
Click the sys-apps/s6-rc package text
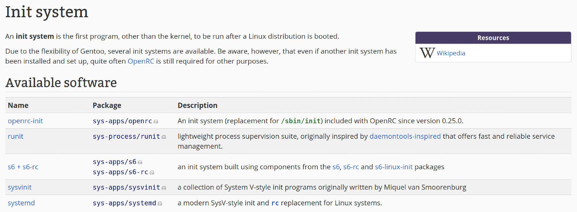click(x=120, y=172)
